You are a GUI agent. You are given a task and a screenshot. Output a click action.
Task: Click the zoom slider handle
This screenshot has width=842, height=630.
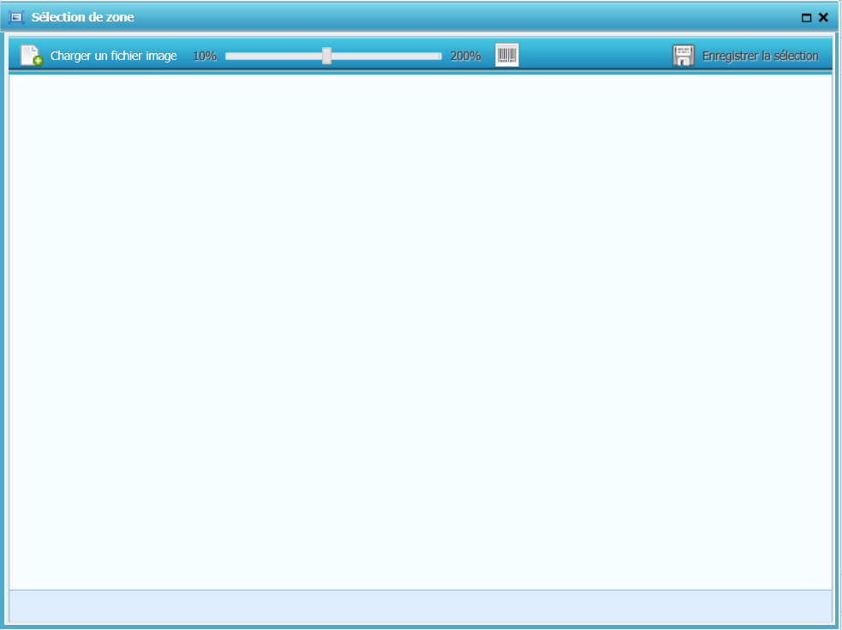coord(326,56)
